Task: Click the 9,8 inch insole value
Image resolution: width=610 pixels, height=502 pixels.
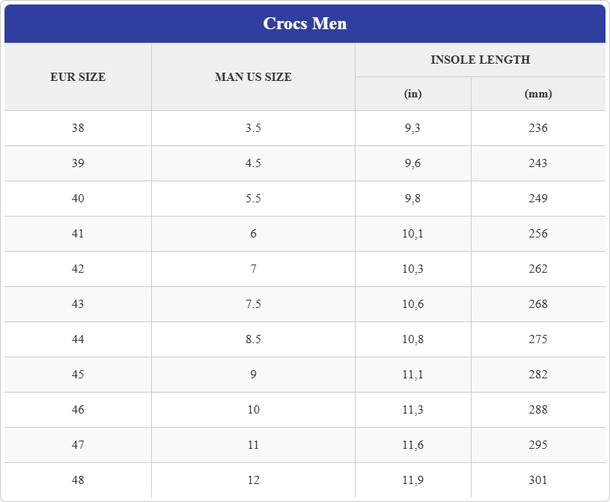Action: (x=412, y=199)
